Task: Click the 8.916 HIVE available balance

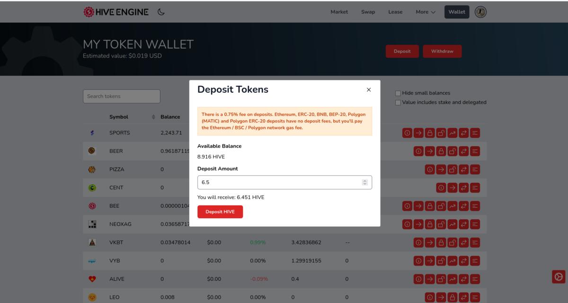Action: pos(211,157)
